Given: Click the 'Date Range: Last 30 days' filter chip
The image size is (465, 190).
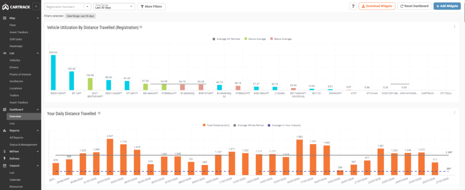Looking at the screenshot, I should [x=80, y=16].
